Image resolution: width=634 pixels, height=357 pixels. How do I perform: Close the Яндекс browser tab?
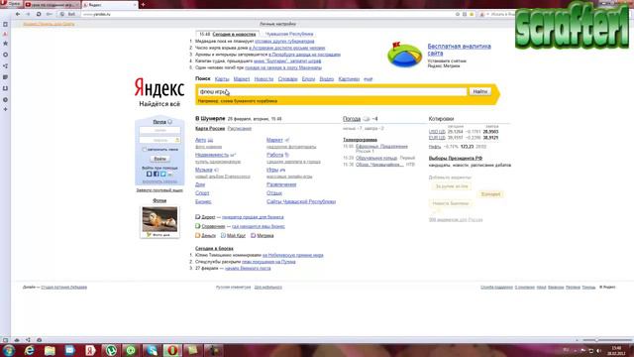[x=135, y=5]
